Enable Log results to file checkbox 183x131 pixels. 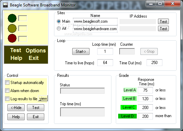[x=7, y=99]
